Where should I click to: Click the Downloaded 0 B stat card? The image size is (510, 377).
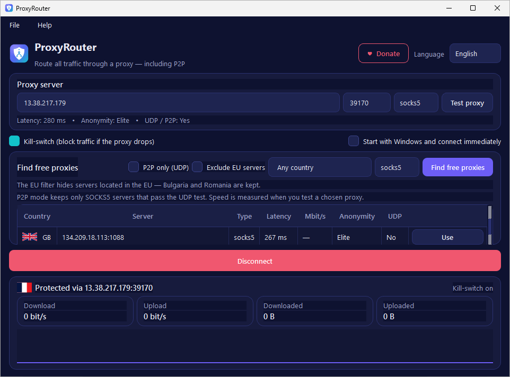314,311
